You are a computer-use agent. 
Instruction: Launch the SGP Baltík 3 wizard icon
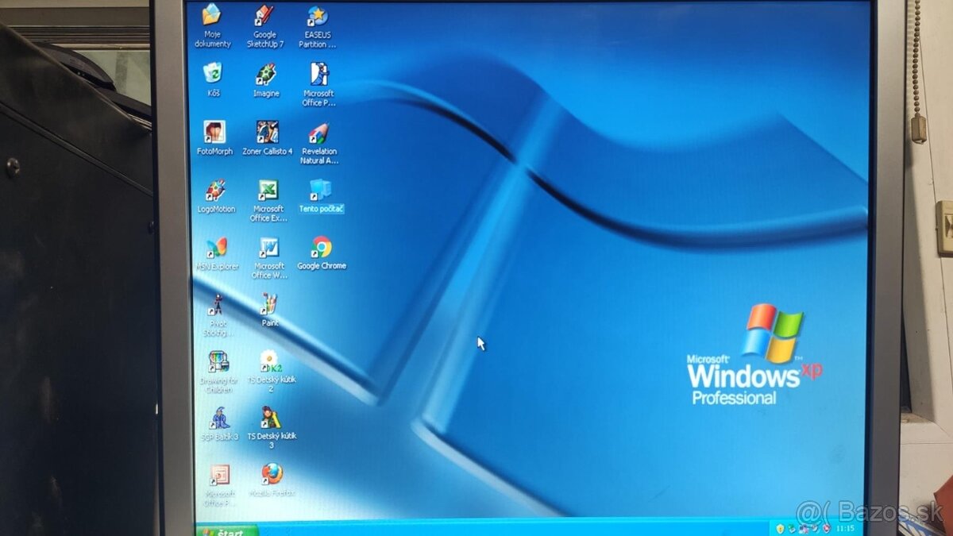click(218, 418)
